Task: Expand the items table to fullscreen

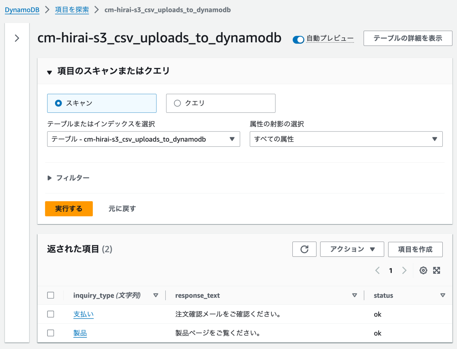Action: (436, 270)
